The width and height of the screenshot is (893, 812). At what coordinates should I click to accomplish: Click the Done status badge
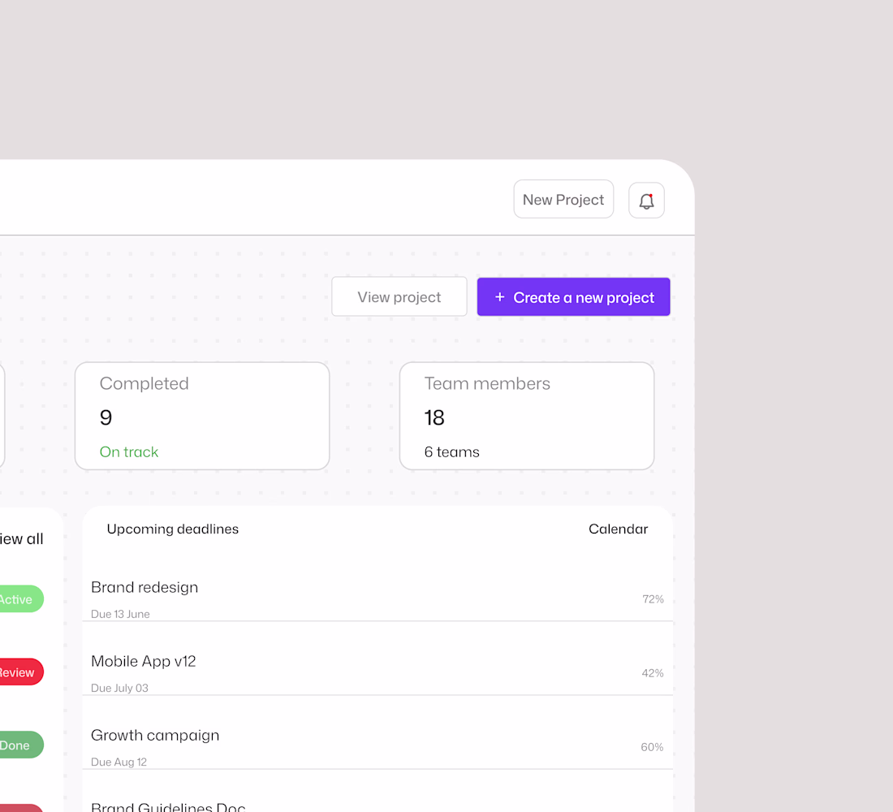[21, 745]
